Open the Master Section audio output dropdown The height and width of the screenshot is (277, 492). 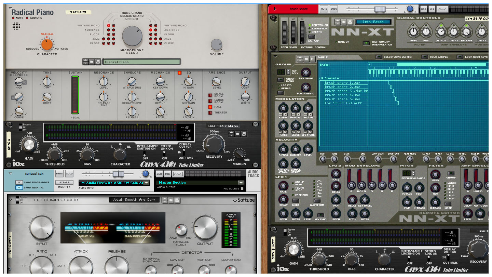pyautogui.click(x=241, y=183)
